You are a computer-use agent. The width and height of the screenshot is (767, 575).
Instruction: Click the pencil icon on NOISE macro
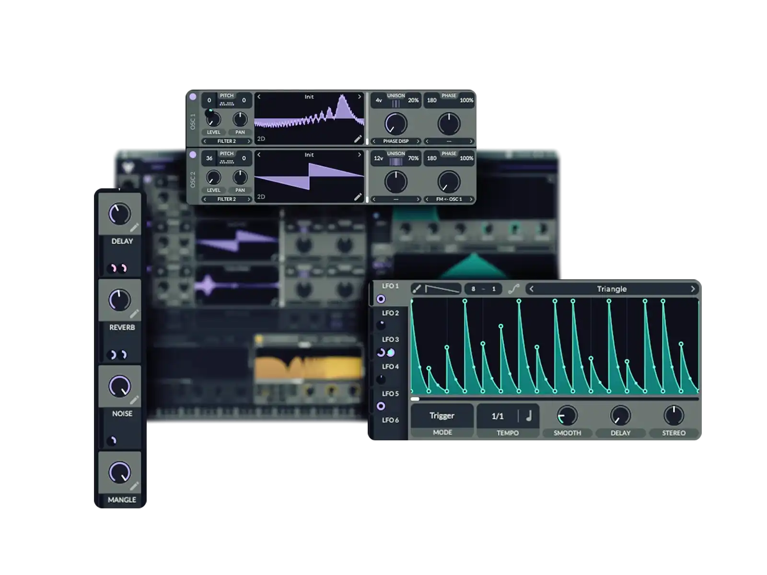coord(134,400)
